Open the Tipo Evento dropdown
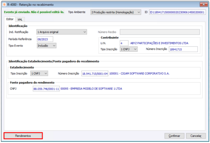 click(x=46, y=46)
